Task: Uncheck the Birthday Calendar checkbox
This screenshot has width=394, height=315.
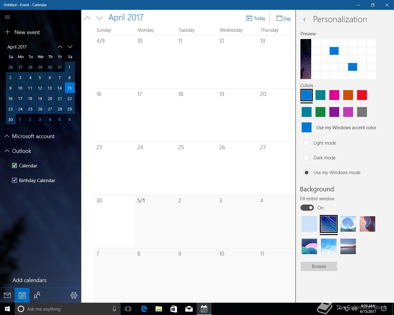Action: 14,180
